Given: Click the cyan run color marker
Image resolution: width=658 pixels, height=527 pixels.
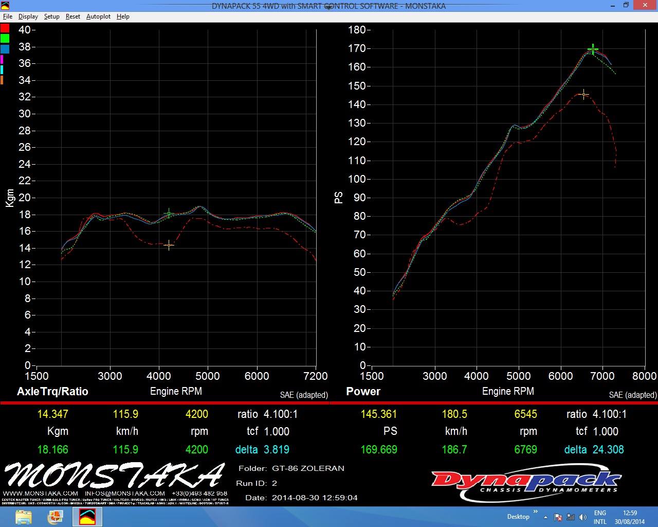Looking at the screenshot, I should point(2,69).
